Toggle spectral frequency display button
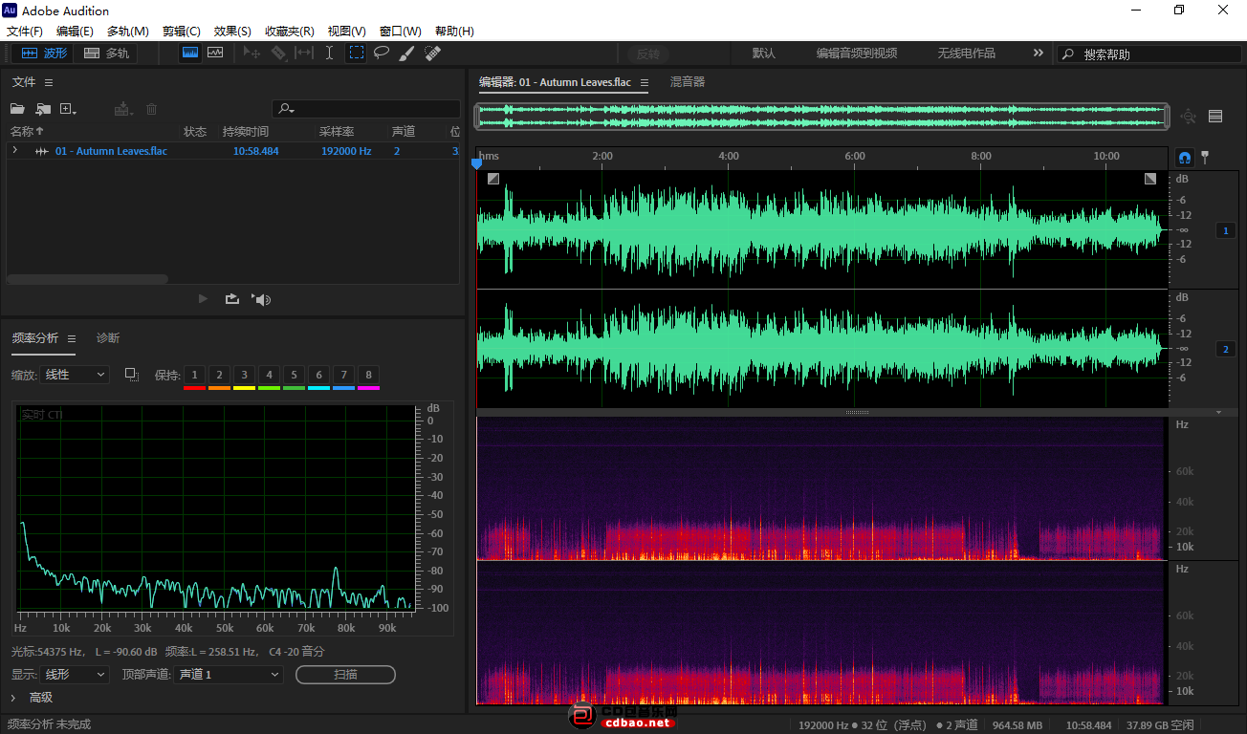This screenshot has height=734, width=1247. (190, 53)
